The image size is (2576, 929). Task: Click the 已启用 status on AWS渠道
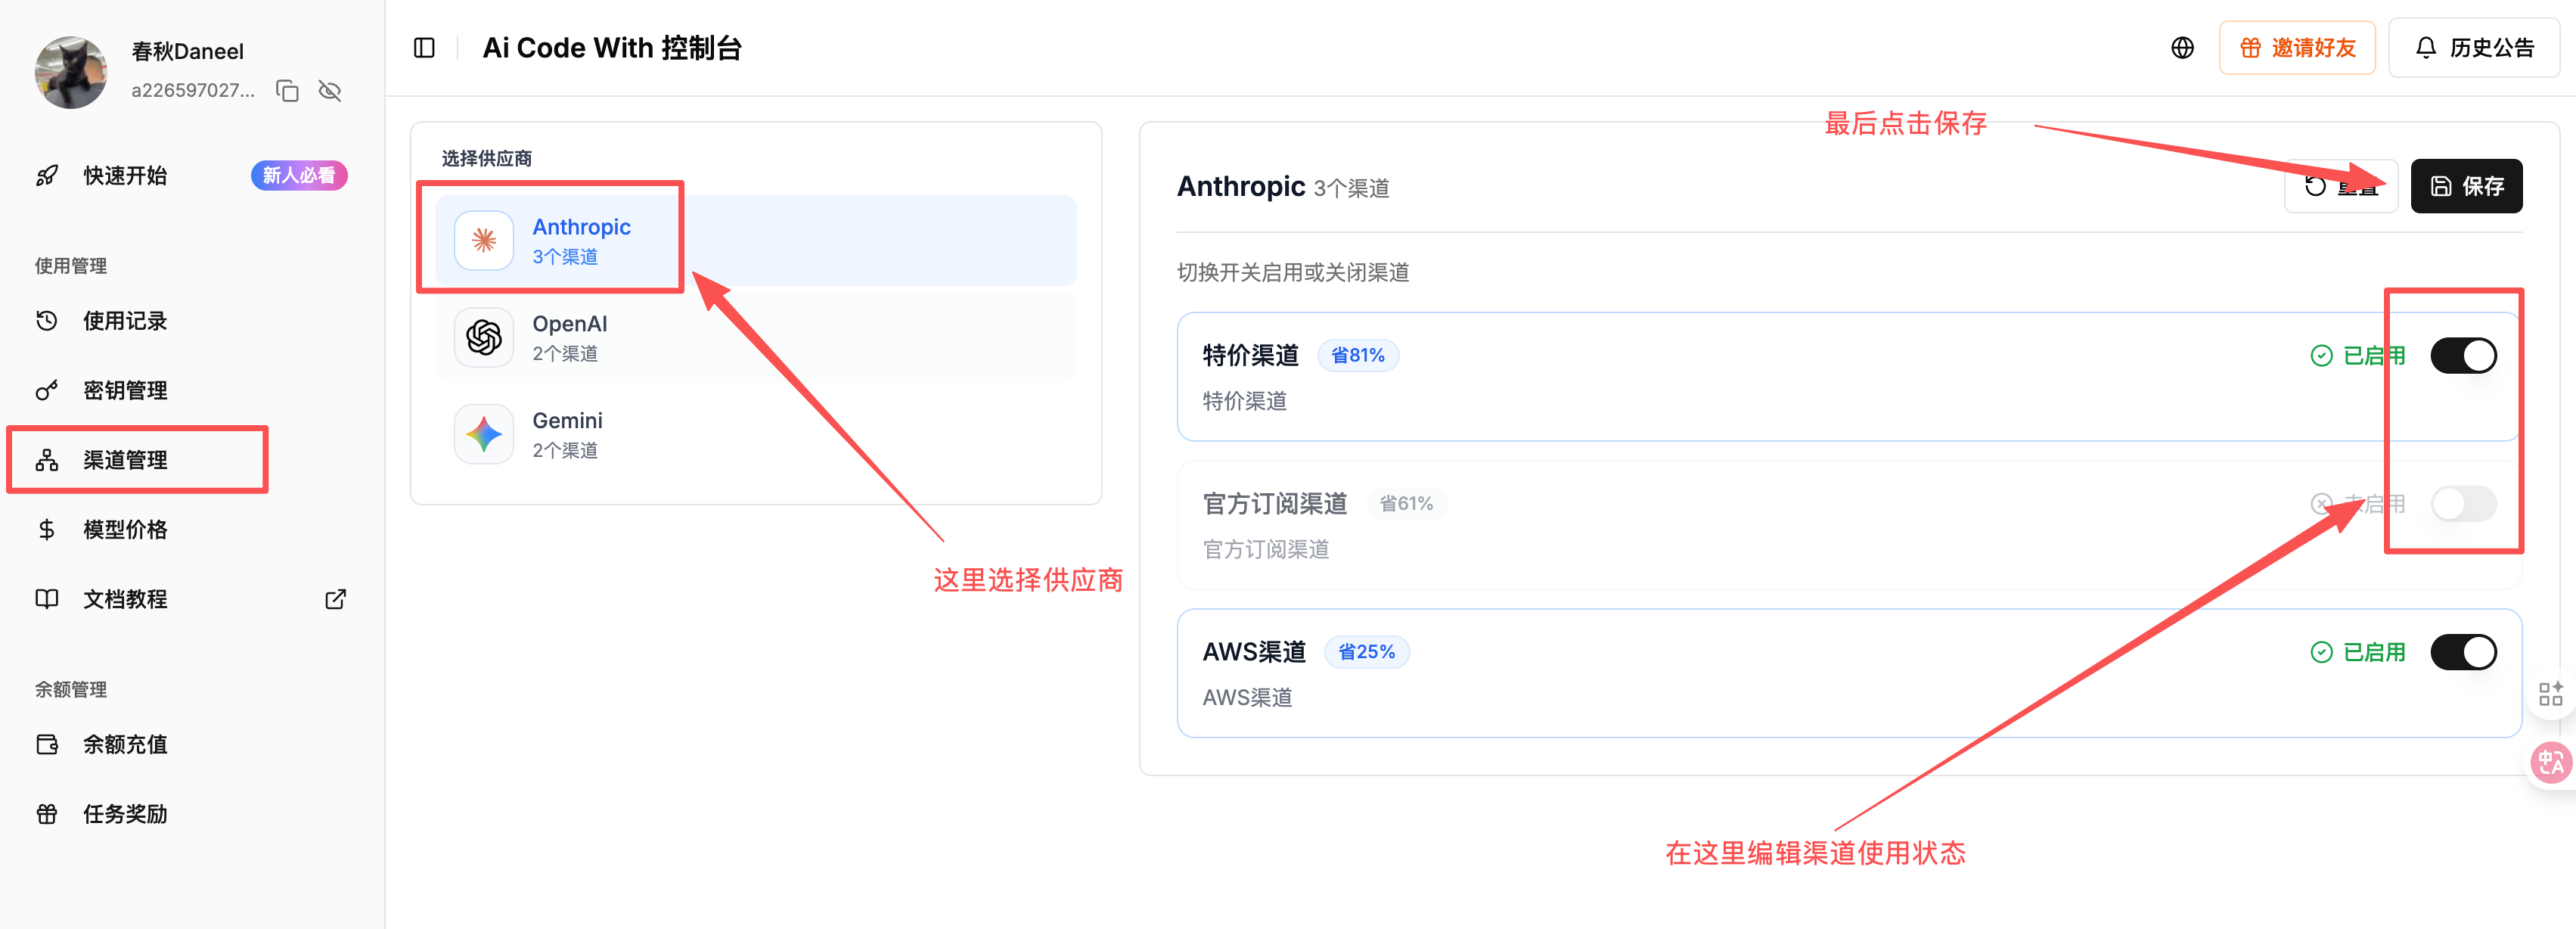[x=2357, y=652]
